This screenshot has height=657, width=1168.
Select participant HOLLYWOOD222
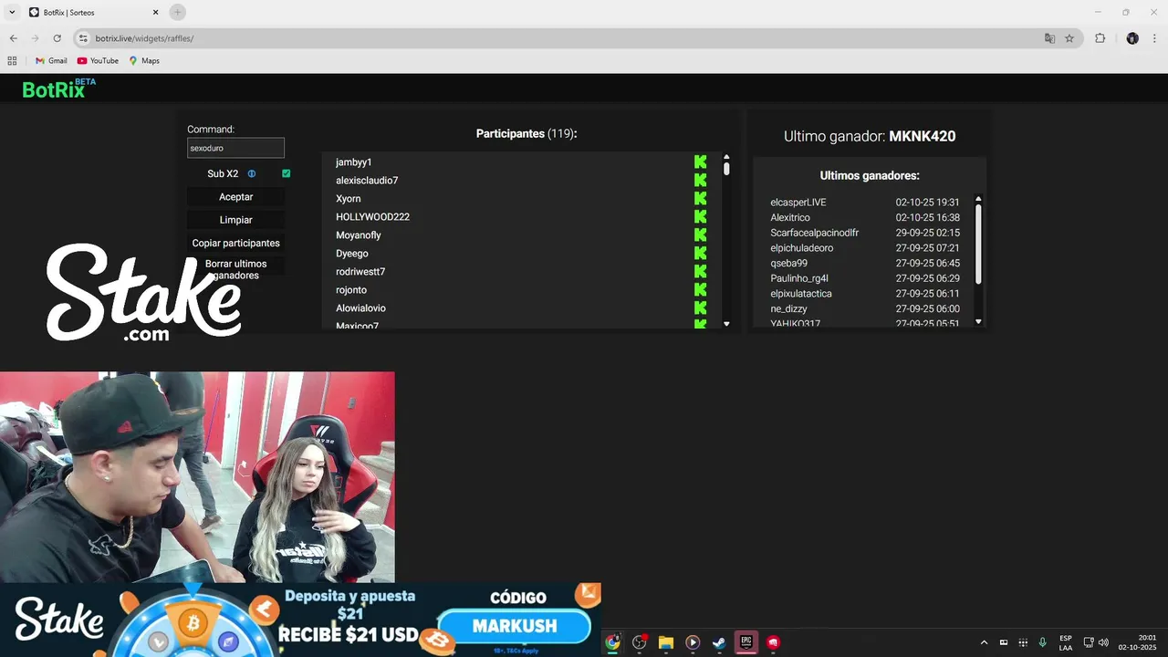(x=372, y=217)
